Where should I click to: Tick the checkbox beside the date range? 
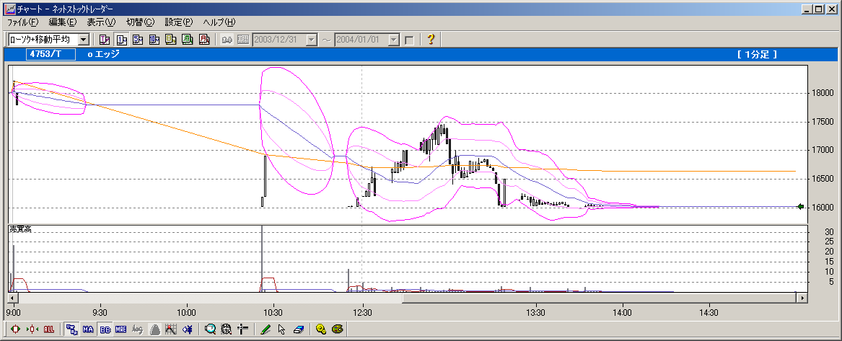pyautogui.click(x=409, y=40)
